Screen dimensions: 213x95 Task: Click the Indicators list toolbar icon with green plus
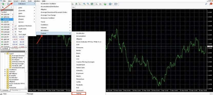105,4
